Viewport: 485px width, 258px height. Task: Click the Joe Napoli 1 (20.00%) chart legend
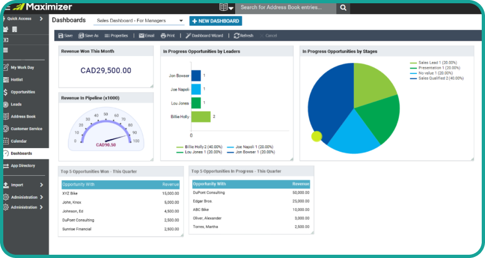pyautogui.click(x=250, y=147)
